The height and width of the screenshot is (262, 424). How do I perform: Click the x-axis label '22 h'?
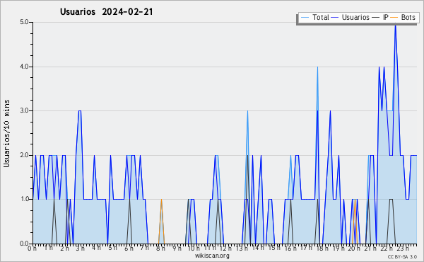[x=387, y=248]
